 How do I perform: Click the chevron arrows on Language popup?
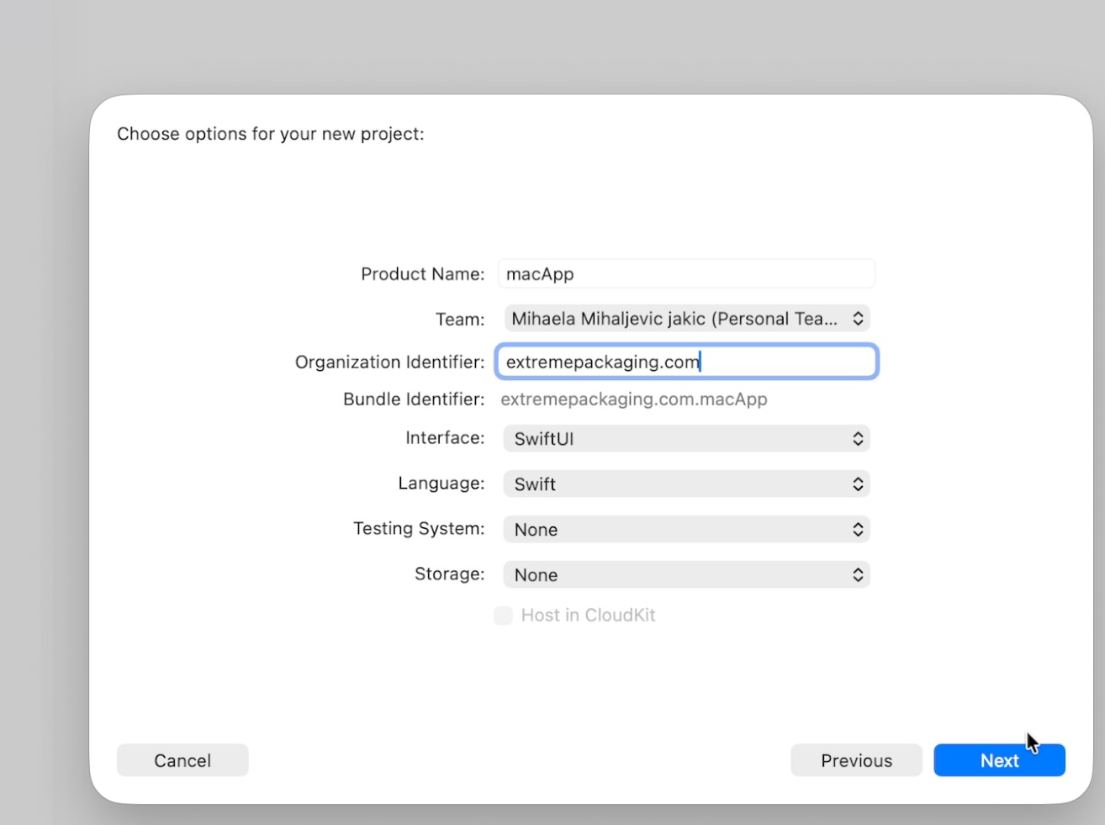tap(858, 484)
